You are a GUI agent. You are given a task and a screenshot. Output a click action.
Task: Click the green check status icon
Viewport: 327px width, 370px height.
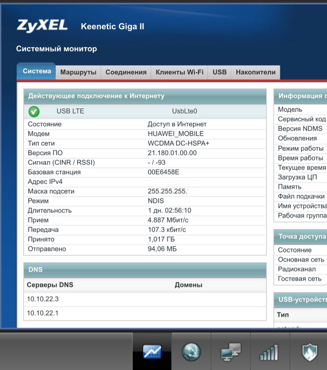pyautogui.click(x=34, y=112)
